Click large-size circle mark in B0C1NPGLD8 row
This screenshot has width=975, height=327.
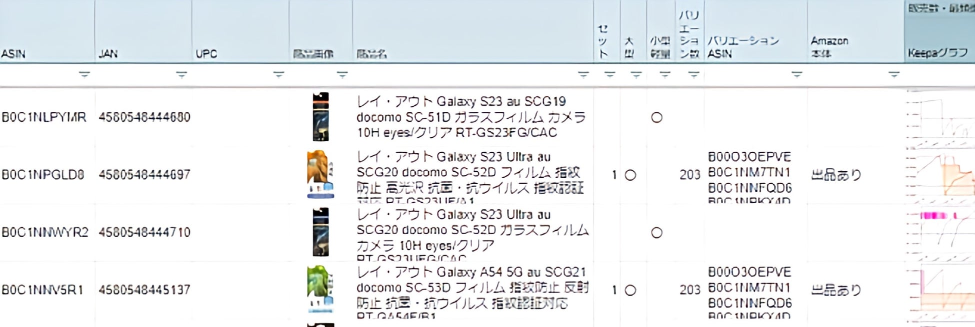(630, 175)
